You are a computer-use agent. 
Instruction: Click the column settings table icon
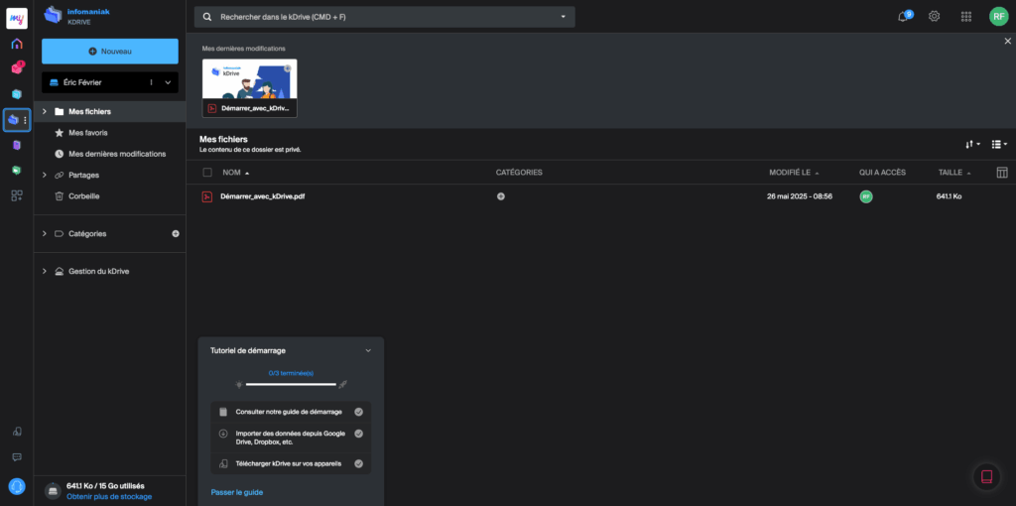click(x=1001, y=173)
